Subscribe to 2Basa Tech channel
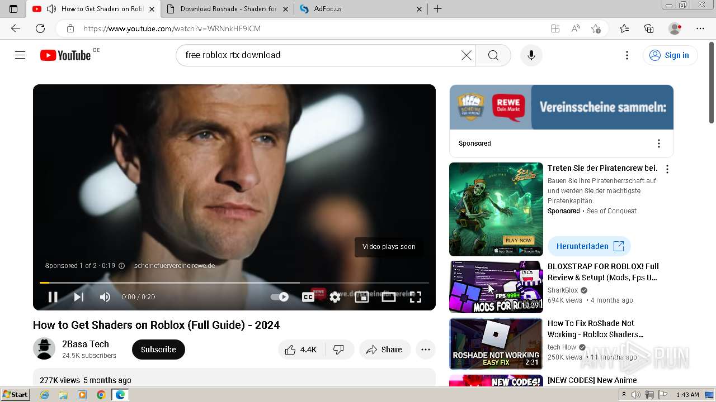The height and width of the screenshot is (402, 716). point(158,350)
